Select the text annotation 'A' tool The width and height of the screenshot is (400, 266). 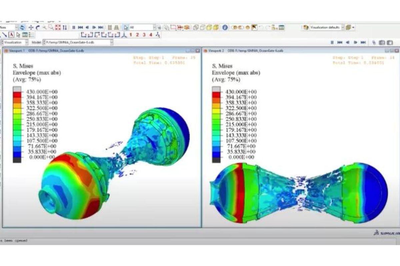pyautogui.click(x=11, y=35)
